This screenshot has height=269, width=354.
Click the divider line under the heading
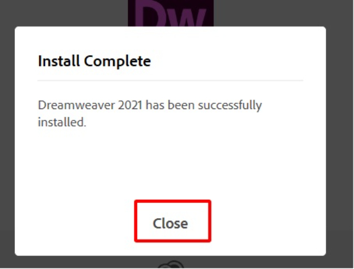[170, 80]
